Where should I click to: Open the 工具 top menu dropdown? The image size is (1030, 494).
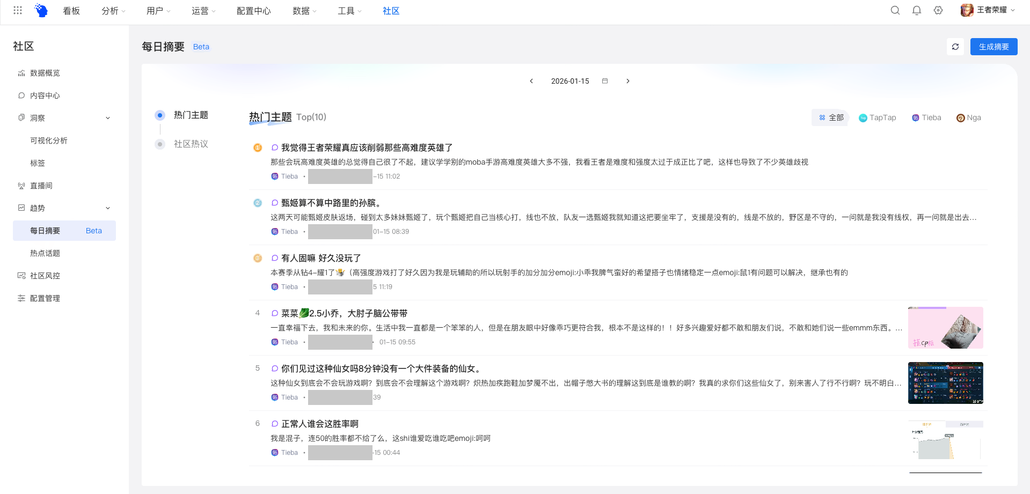coord(349,11)
